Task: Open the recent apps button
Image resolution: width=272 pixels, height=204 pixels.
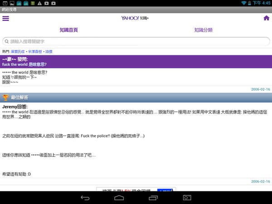Action: click(153, 198)
